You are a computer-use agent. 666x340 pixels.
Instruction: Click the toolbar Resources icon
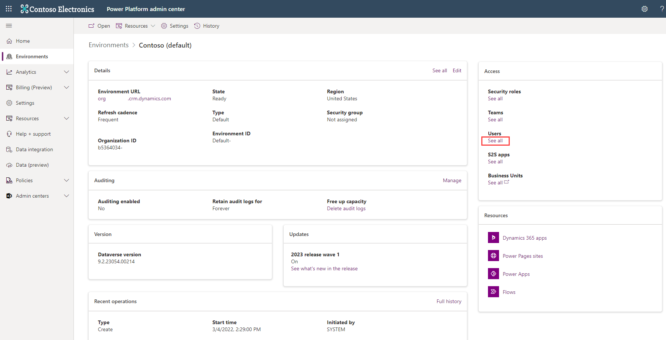119,26
